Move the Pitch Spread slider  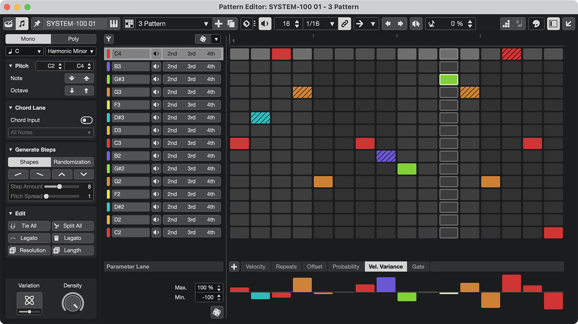coord(46,196)
